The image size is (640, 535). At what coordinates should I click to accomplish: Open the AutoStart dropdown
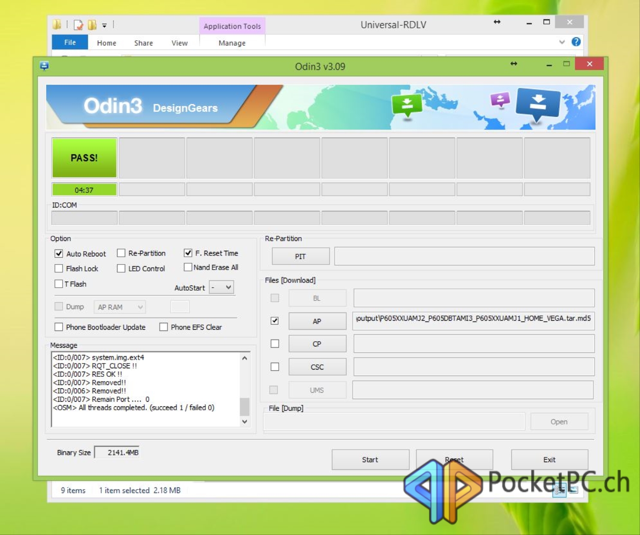[221, 287]
